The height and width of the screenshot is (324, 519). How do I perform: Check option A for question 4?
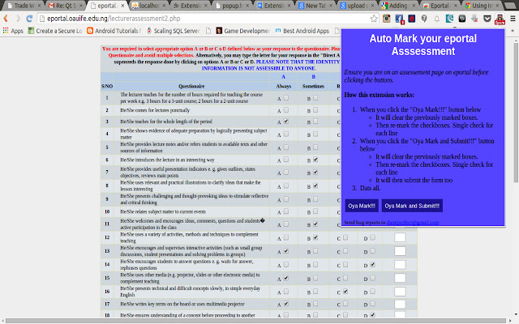point(286,134)
